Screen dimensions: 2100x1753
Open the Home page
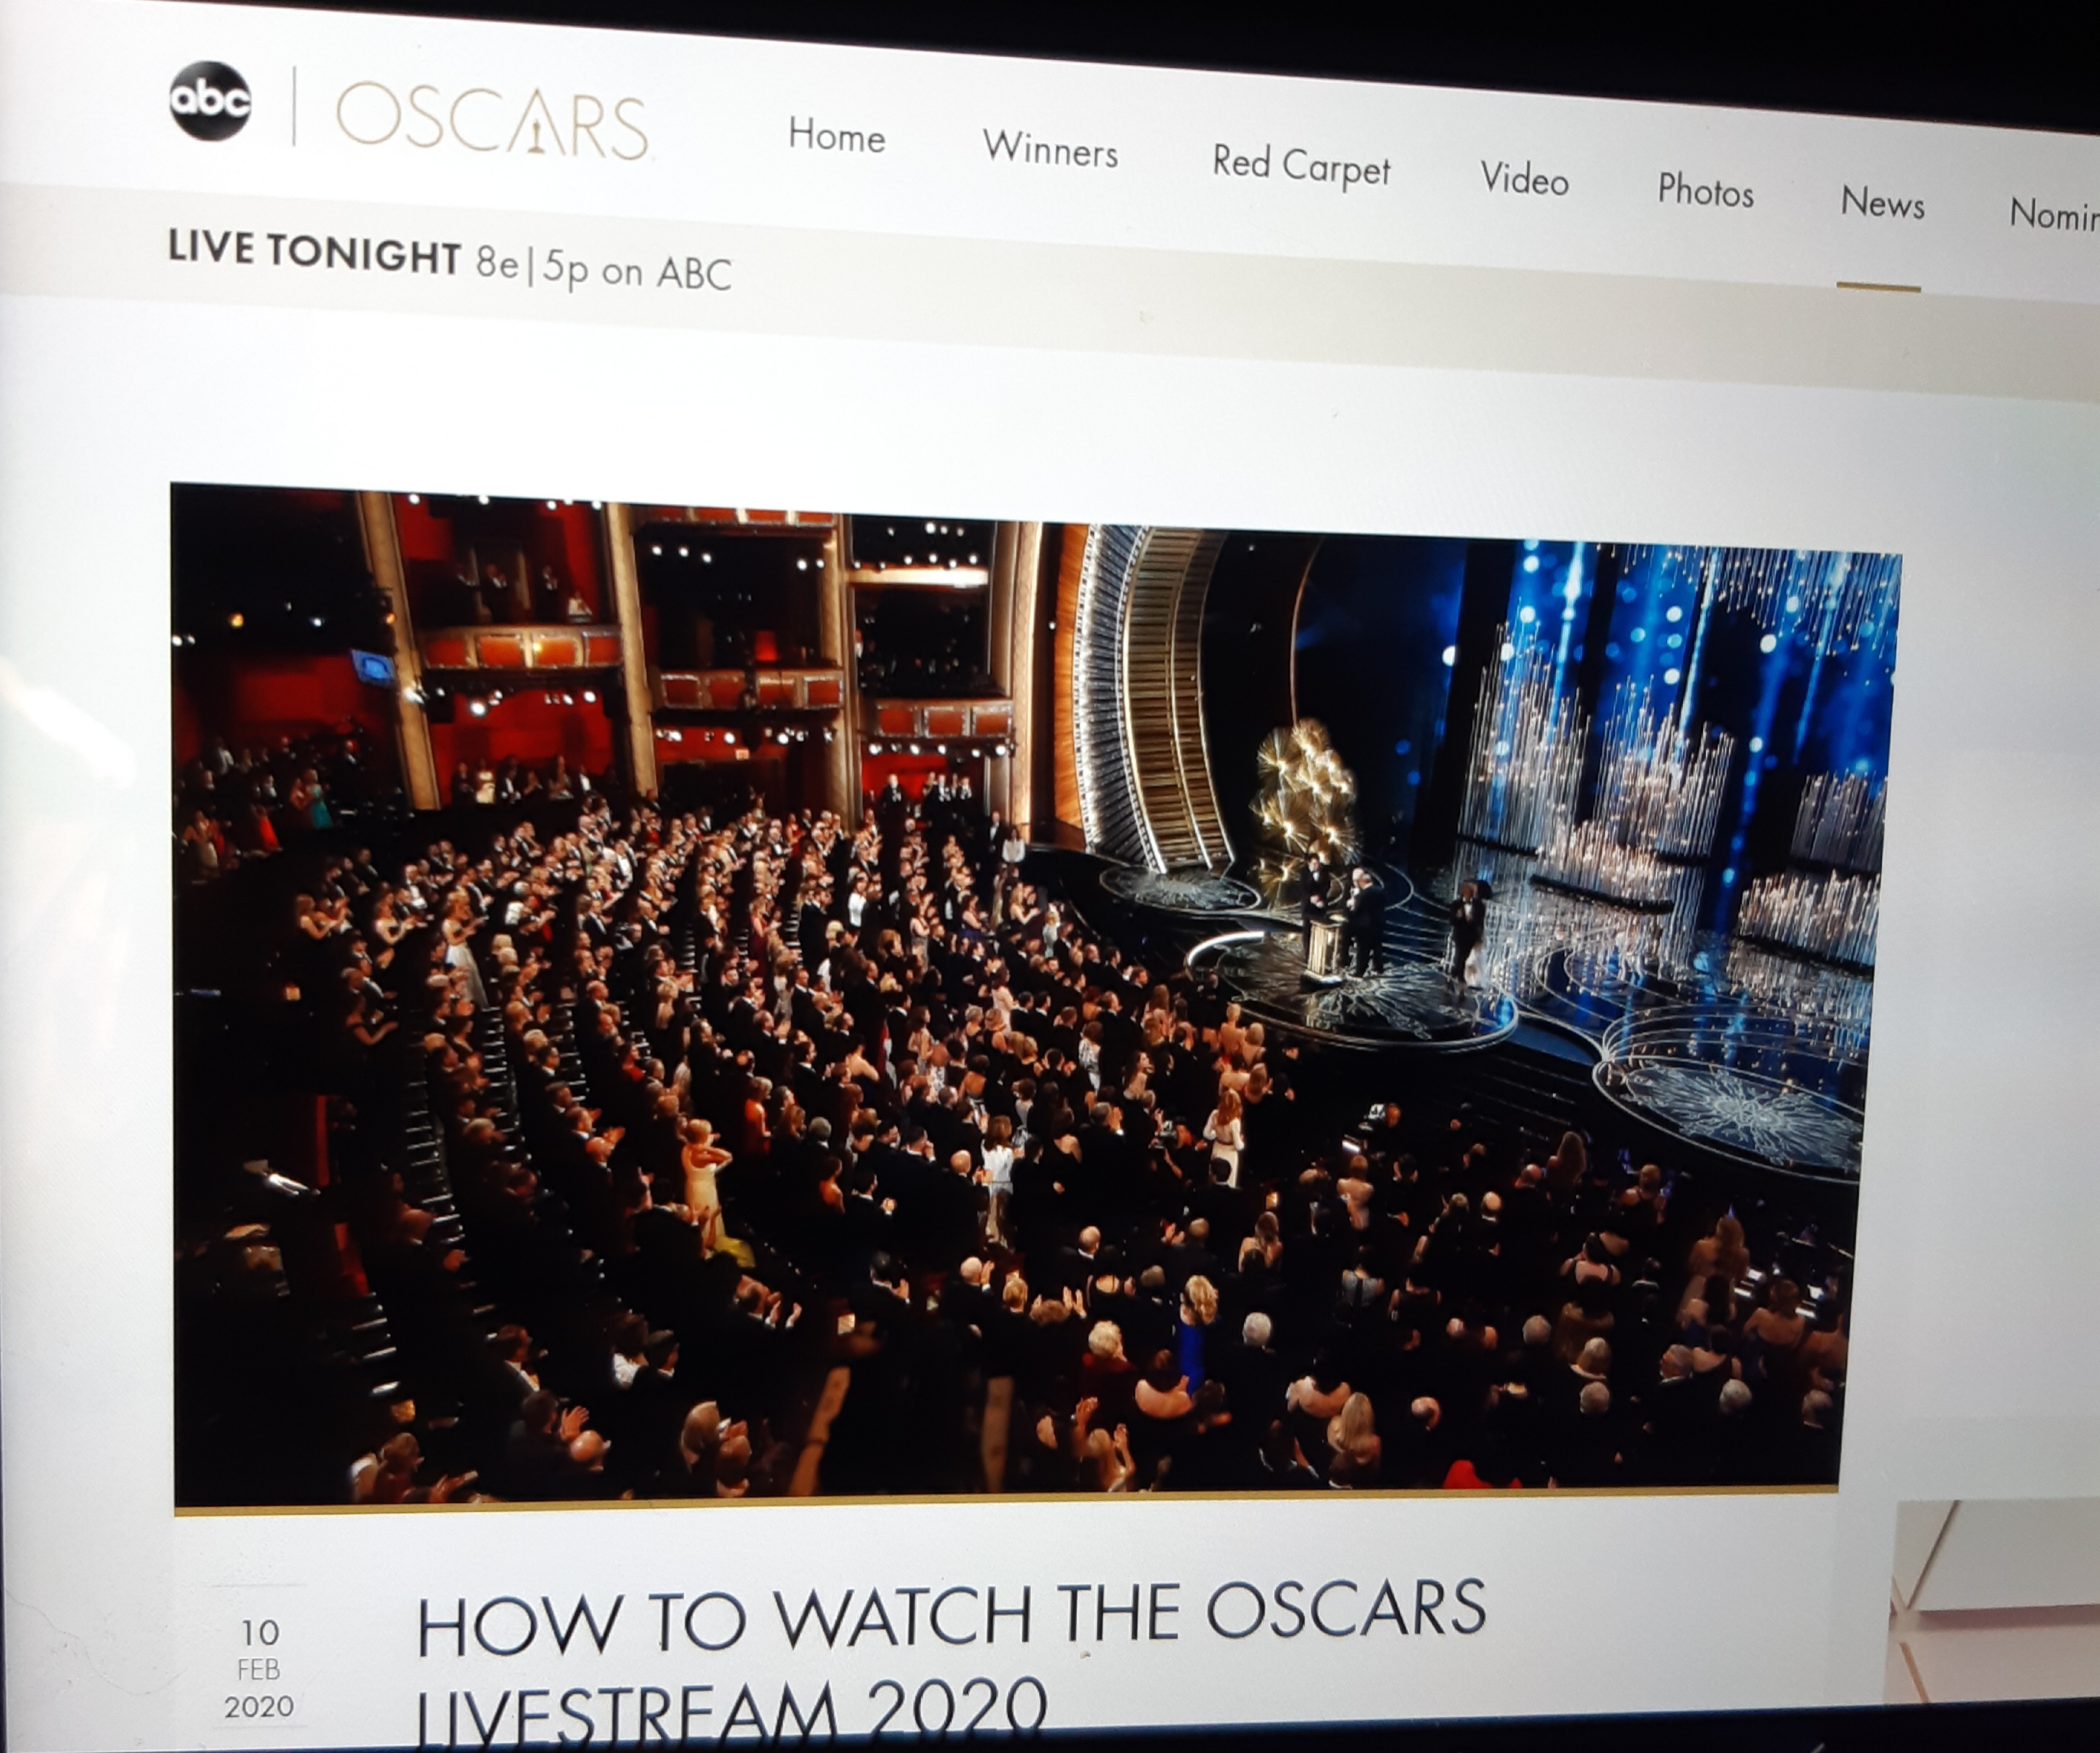click(x=836, y=136)
